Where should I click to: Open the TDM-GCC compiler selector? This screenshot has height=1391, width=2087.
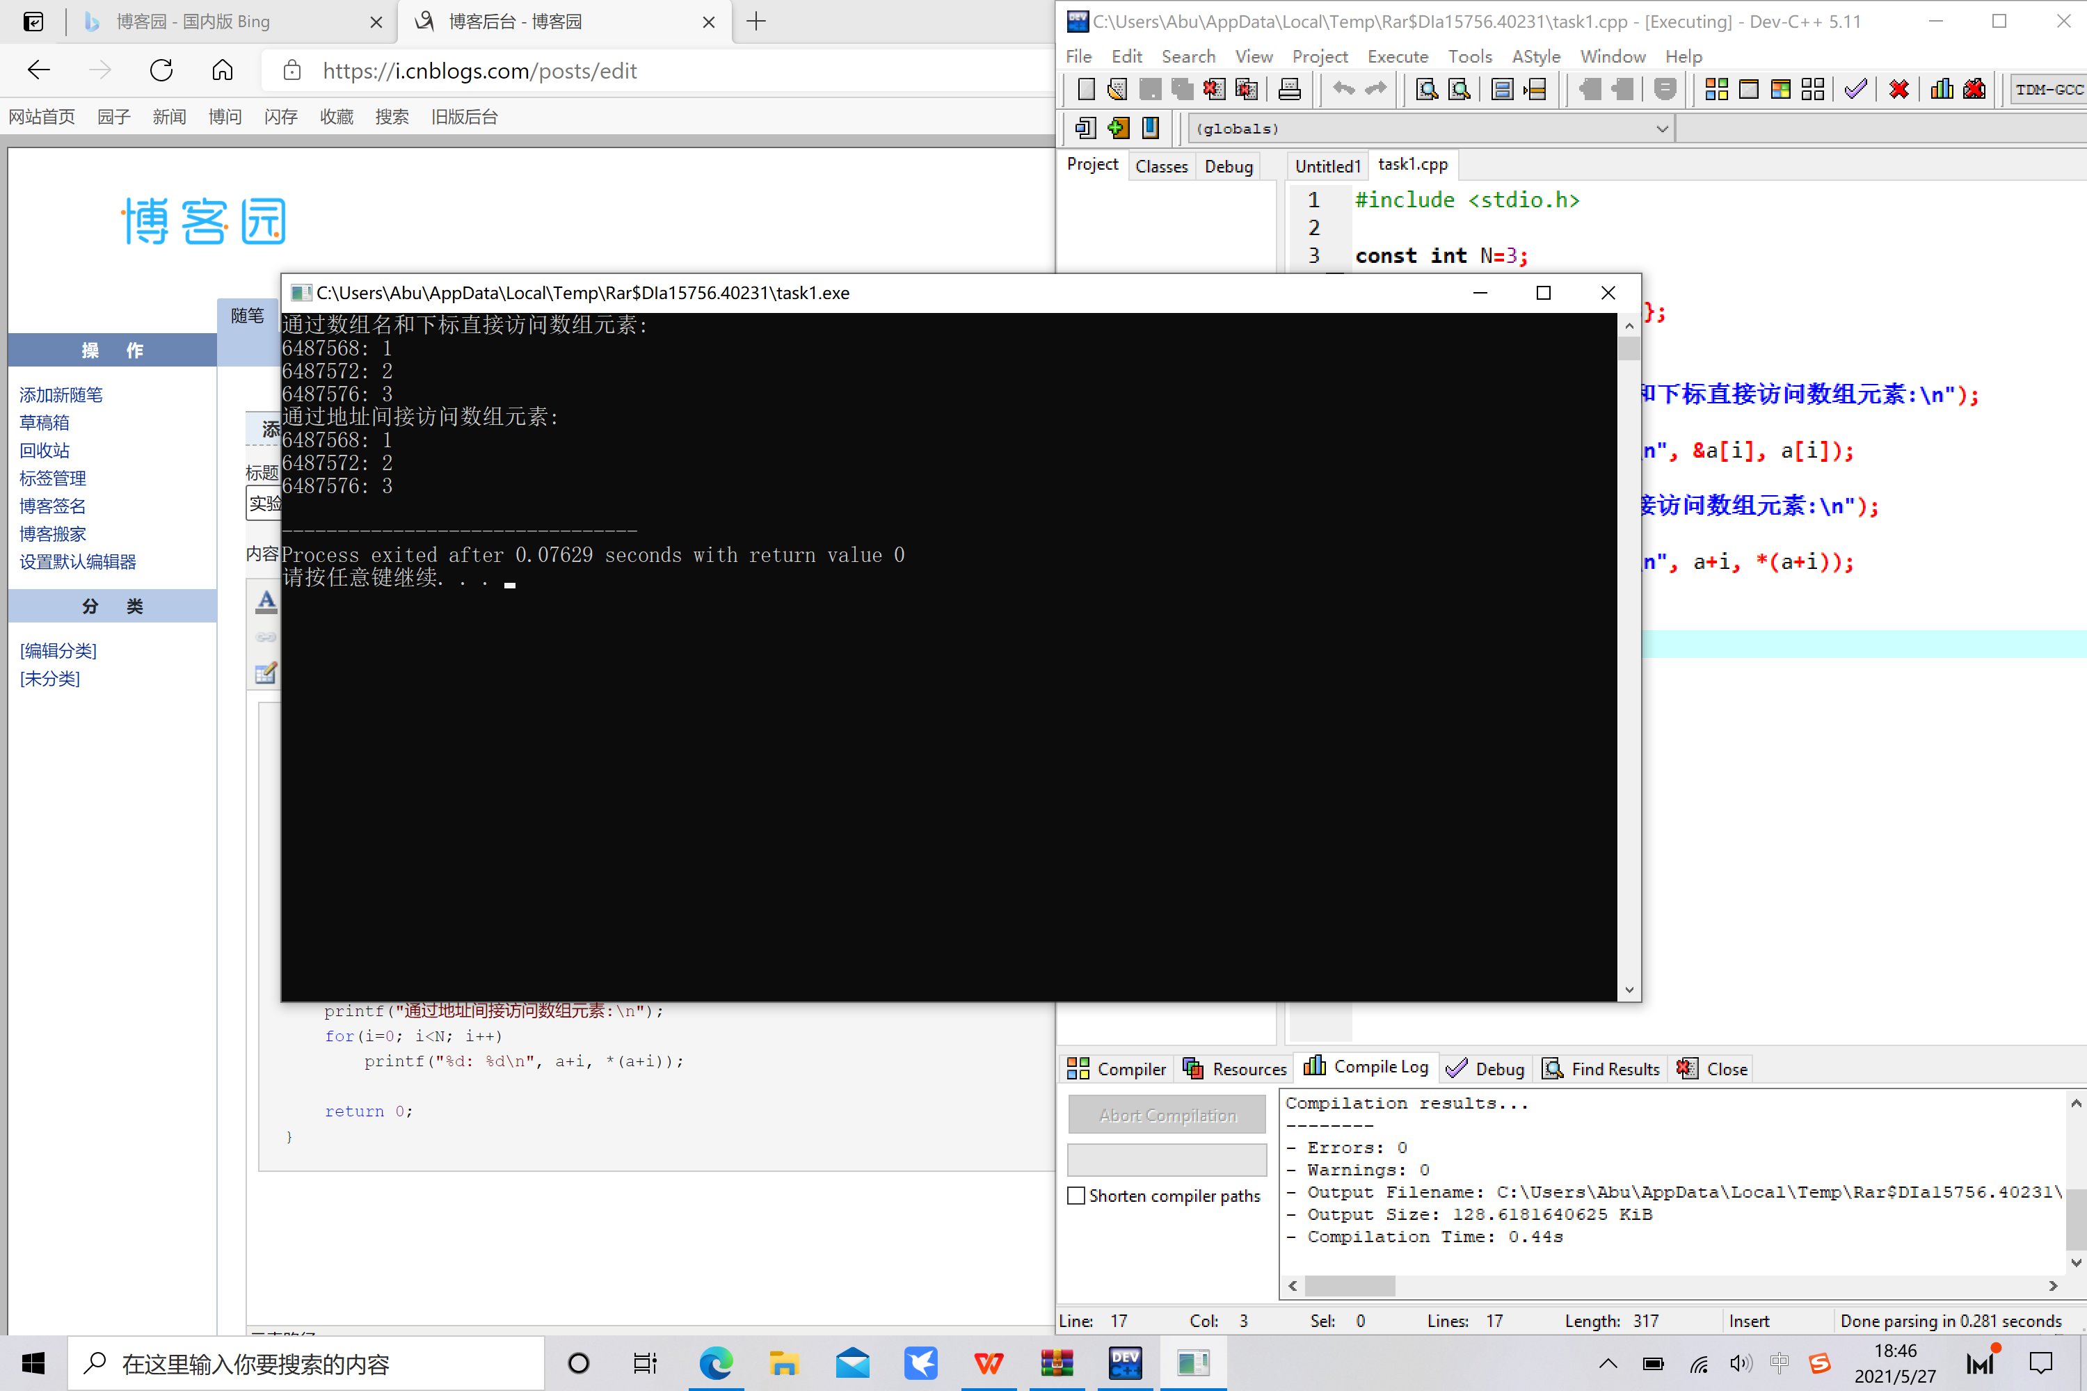pos(2048,89)
